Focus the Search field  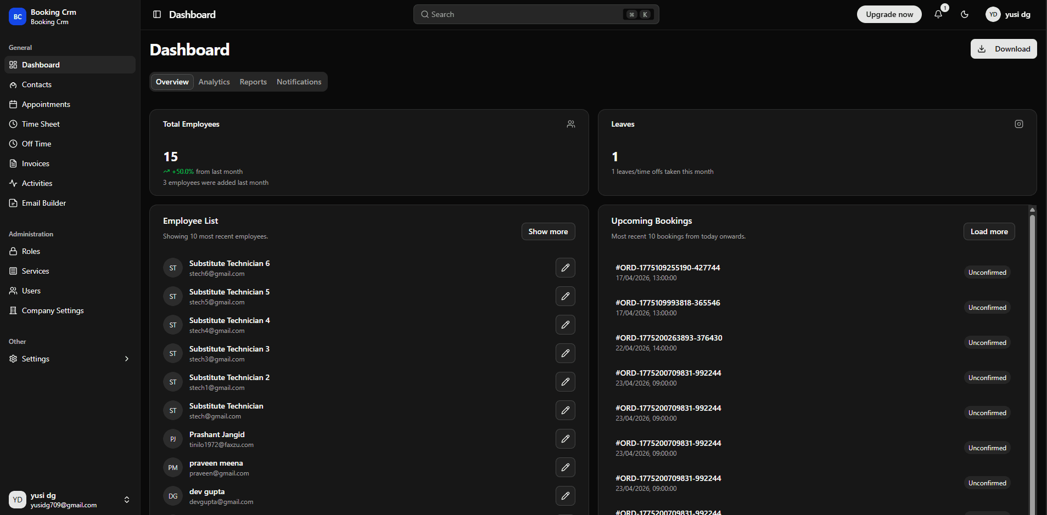536,14
